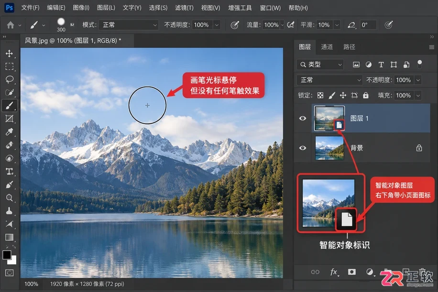Hide the 图层 1 layer
438x292 pixels.
click(x=303, y=119)
